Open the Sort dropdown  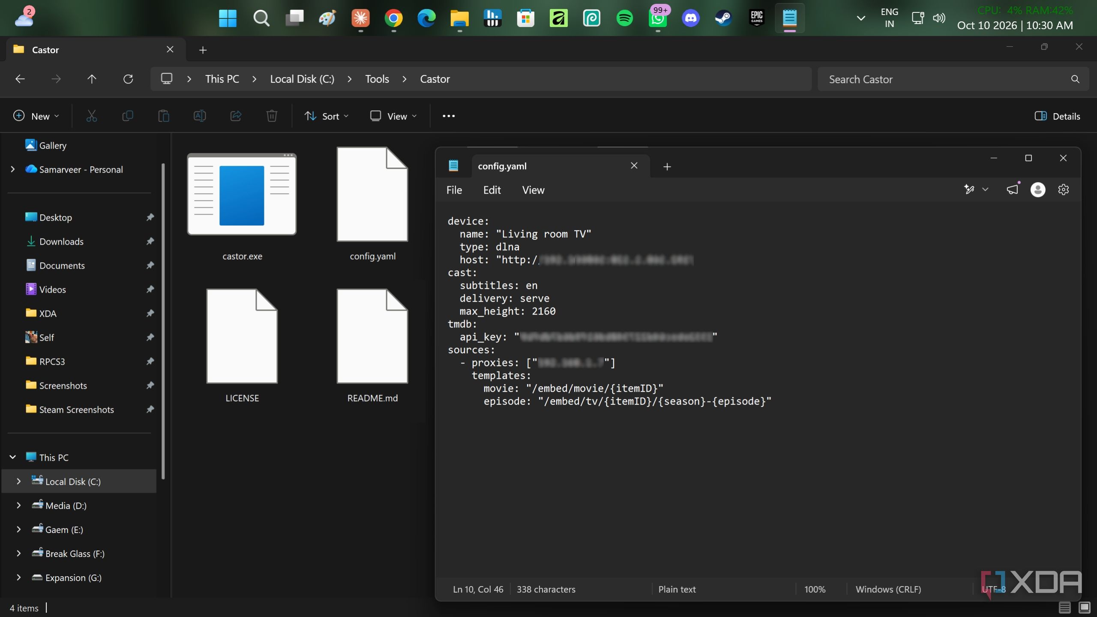pyautogui.click(x=327, y=116)
